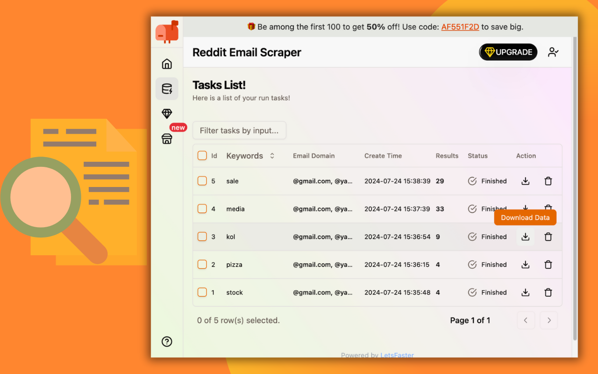The image size is (598, 374).
Task: Download data for the kol task
Action: (526, 237)
